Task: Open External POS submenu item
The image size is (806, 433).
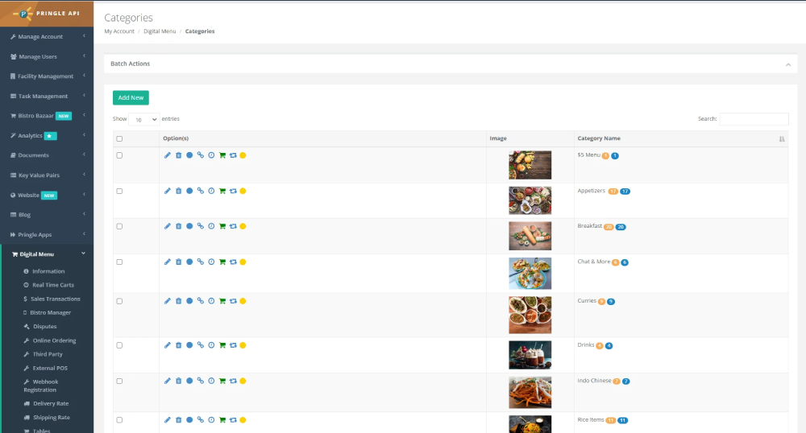Action: pos(50,368)
